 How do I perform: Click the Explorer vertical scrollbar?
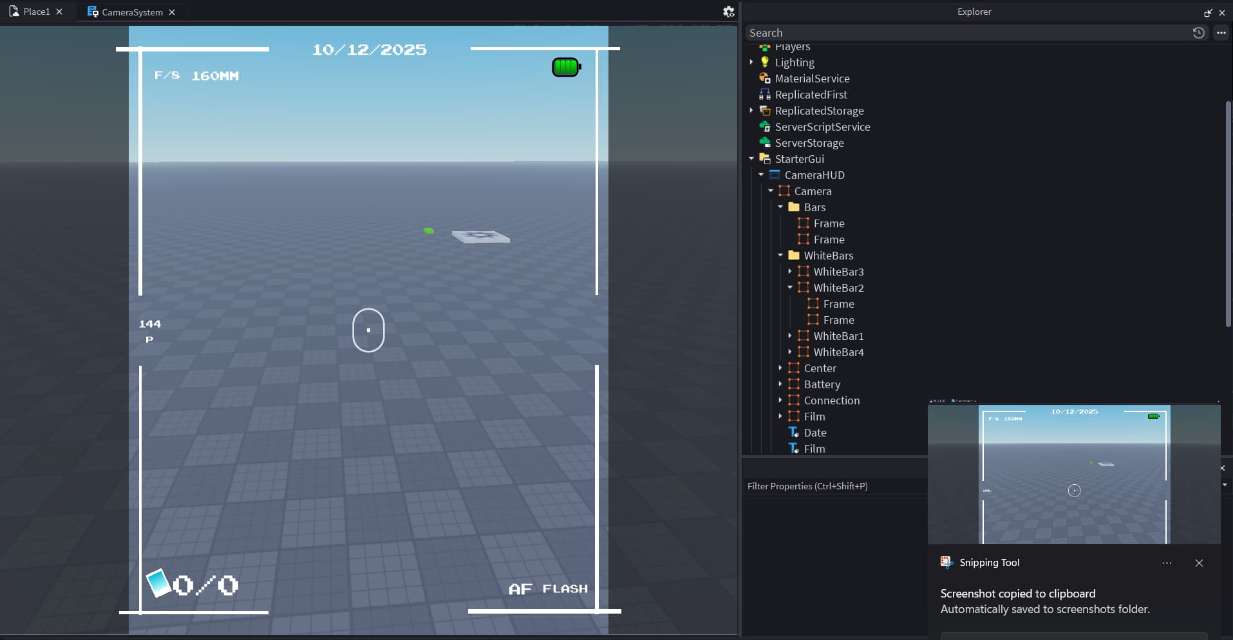(1228, 214)
